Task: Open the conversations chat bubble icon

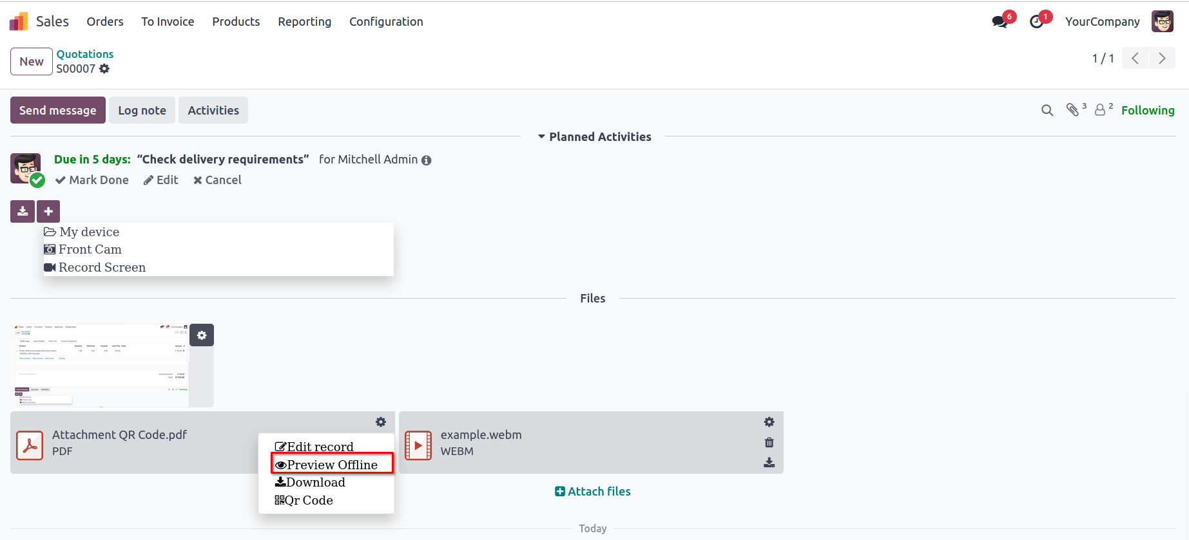Action: 1000,22
